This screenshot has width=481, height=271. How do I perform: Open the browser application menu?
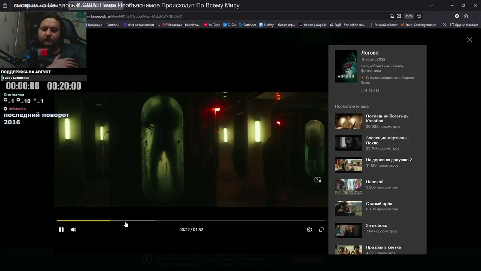coord(475,16)
